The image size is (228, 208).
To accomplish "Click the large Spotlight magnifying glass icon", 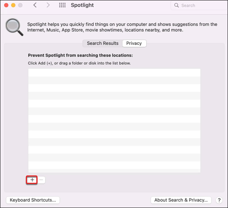I will pyautogui.click(x=14, y=27).
